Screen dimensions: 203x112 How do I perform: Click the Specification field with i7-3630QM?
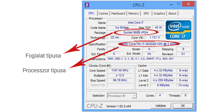tap(148, 44)
